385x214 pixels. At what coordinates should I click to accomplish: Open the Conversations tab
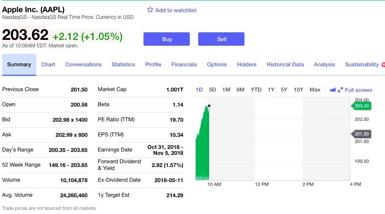83,64
